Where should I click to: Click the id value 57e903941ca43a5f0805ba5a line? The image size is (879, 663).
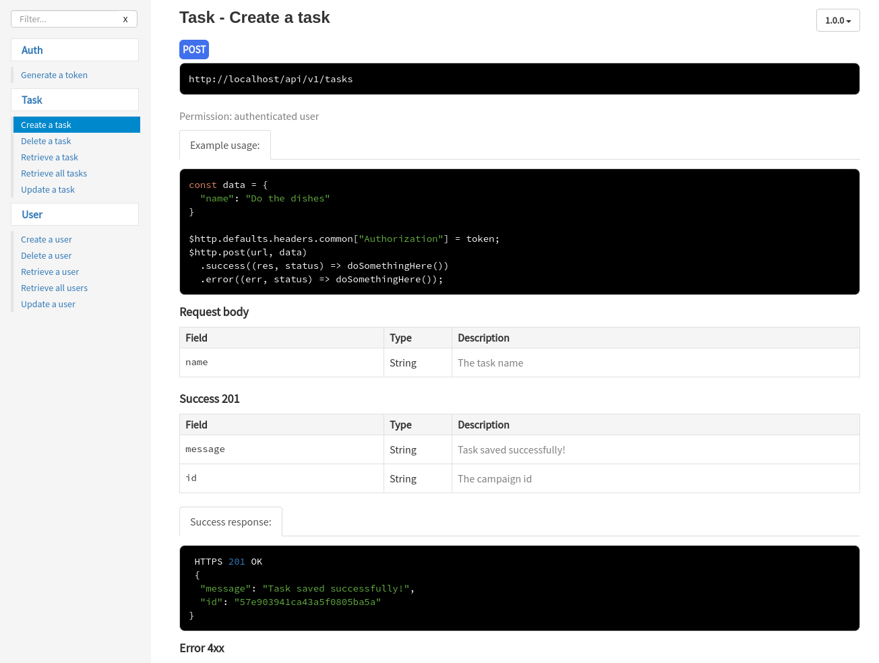tap(291, 602)
